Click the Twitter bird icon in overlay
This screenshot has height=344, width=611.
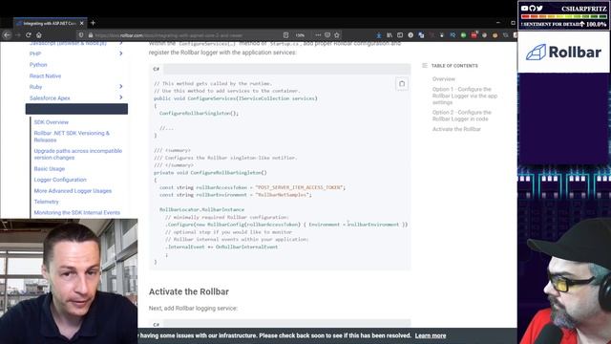(539, 9)
